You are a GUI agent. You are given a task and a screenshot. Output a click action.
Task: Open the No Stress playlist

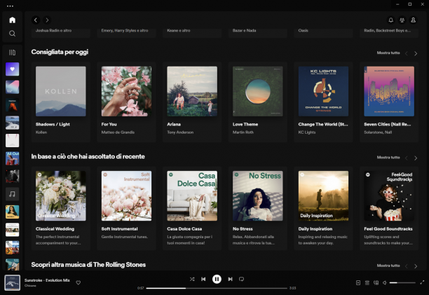tap(258, 208)
